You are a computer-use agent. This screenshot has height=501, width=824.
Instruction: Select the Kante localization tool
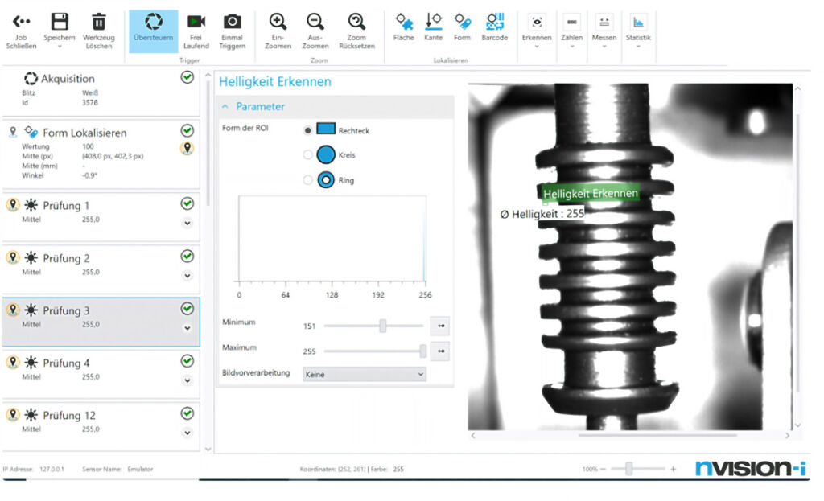coord(433,22)
